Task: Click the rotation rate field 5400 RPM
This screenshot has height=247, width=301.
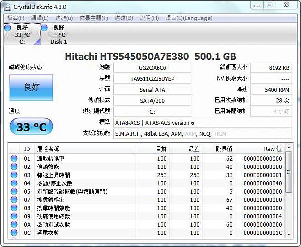Action: point(271,90)
